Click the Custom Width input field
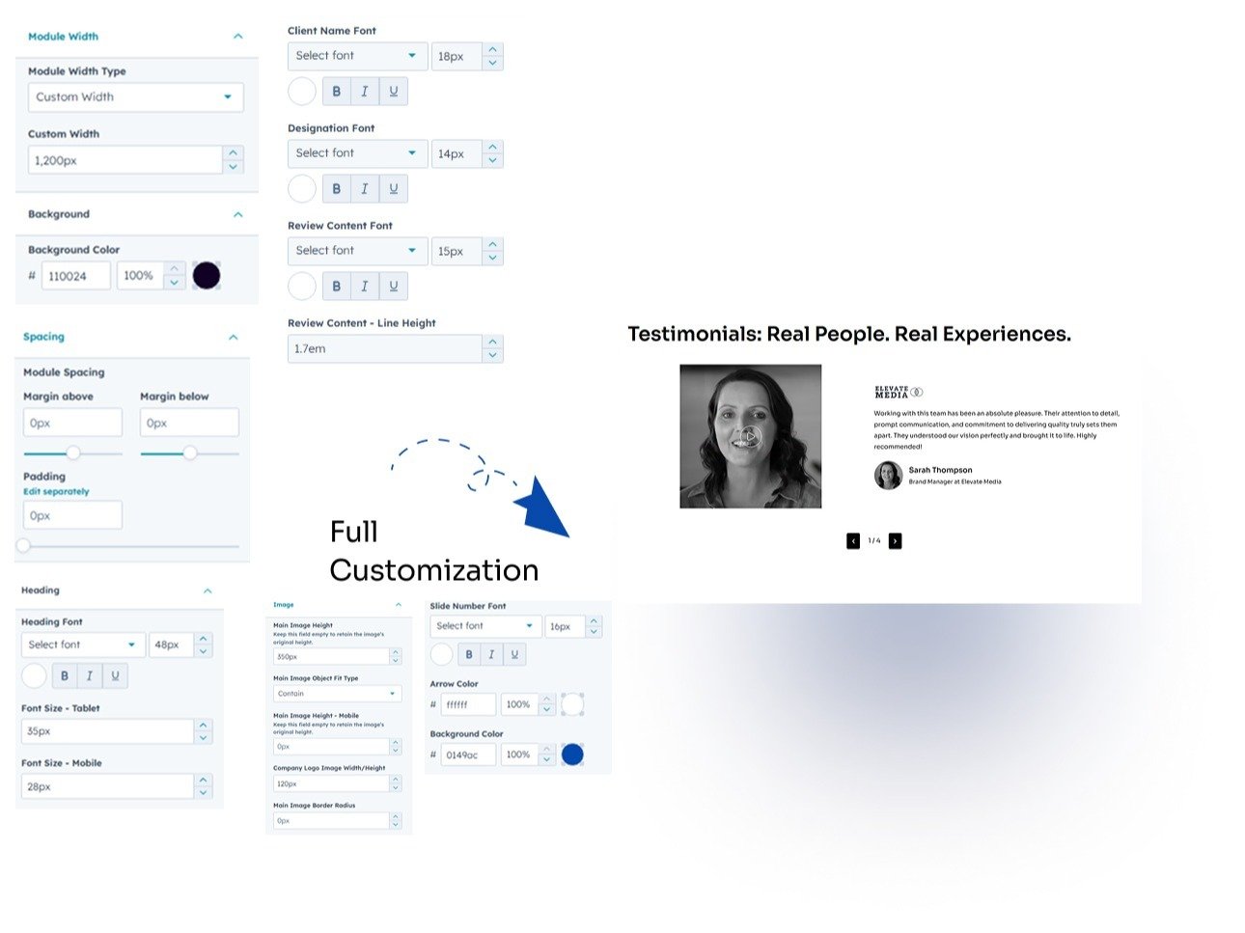 pos(124,161)
